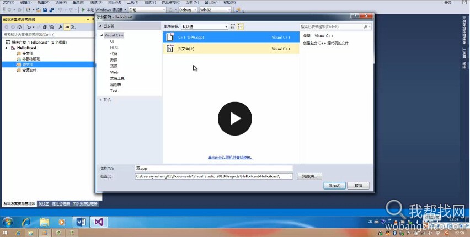Open the 编辑(E) menu
The height and width of the screenshot is (237, 470).
(26, 2)
